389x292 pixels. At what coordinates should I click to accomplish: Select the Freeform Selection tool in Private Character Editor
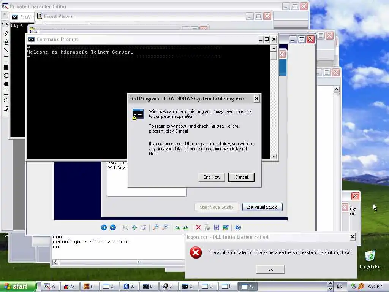6,100
